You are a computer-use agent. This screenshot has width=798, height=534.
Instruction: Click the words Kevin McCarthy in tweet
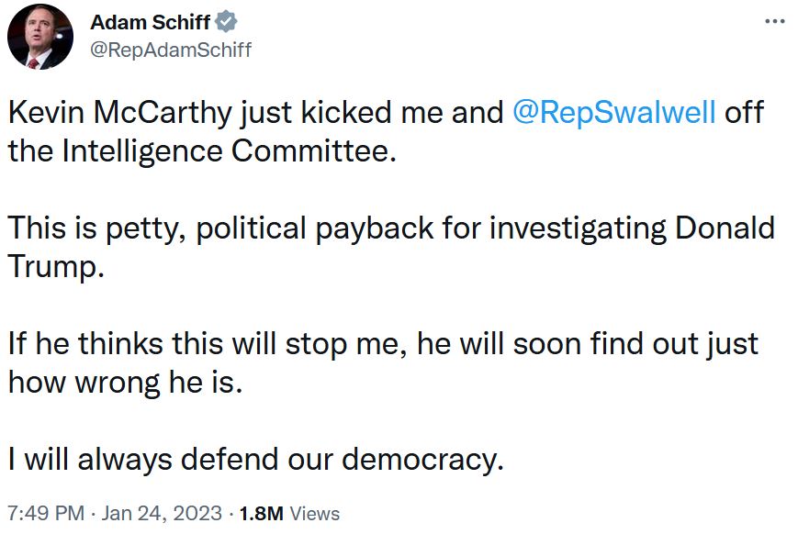pos(120,112)
